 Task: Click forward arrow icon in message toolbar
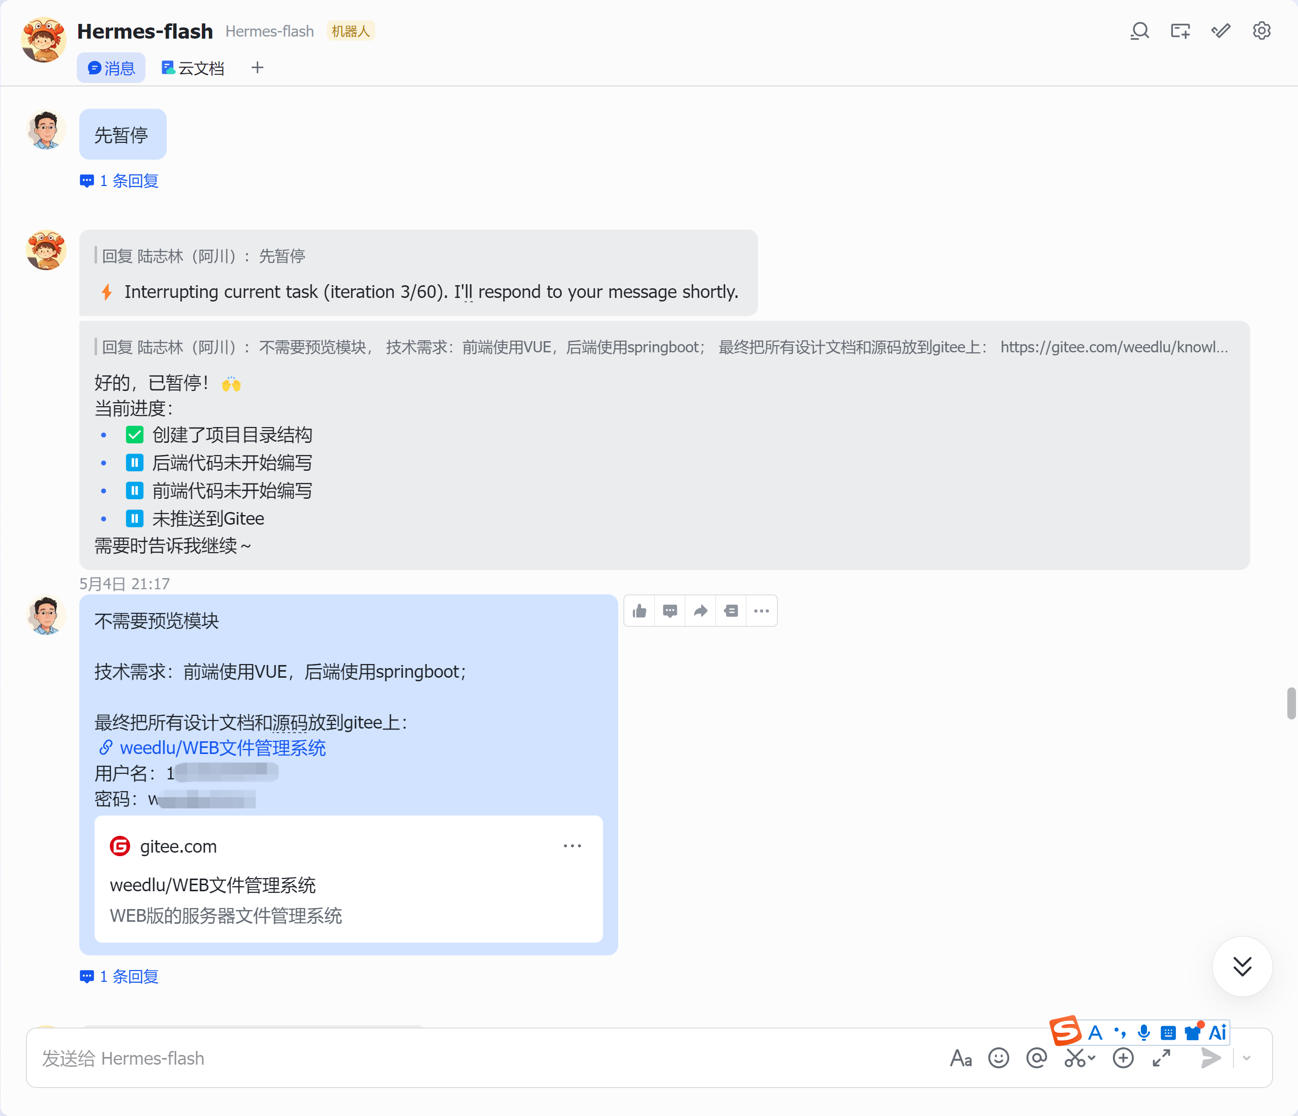click(701, 611)
